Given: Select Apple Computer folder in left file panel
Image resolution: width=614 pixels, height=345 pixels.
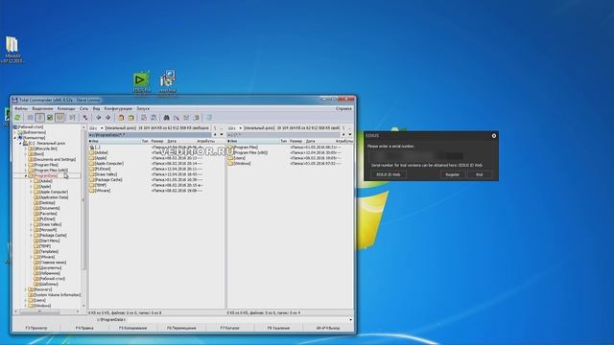Looking at the screenshot, I should [x=109, y=163].
